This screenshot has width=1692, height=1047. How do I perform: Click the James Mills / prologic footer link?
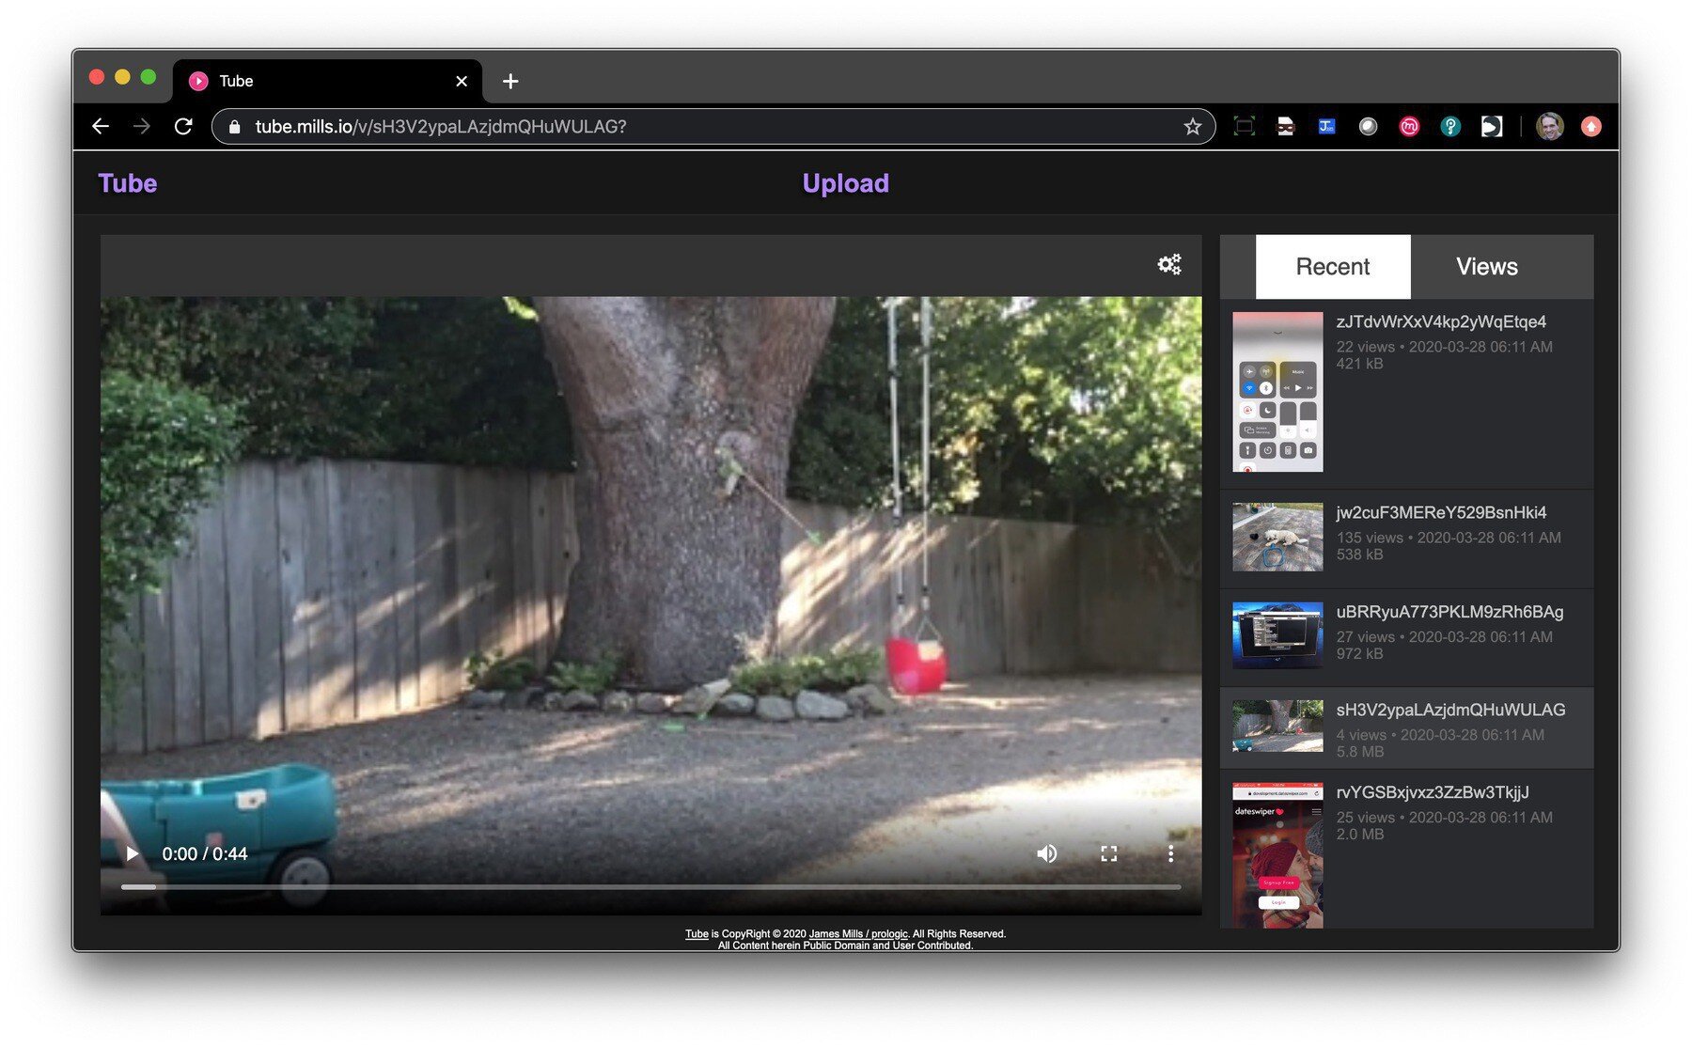tap(858, 934)
